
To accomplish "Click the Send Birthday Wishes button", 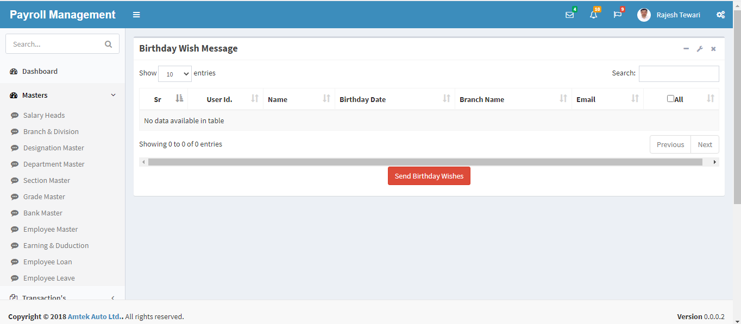I will 429,176.
